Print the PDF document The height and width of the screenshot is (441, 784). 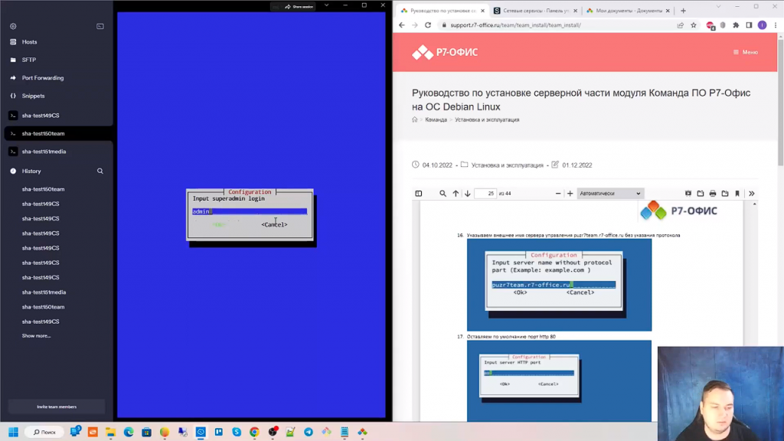[x=713, y=194]
